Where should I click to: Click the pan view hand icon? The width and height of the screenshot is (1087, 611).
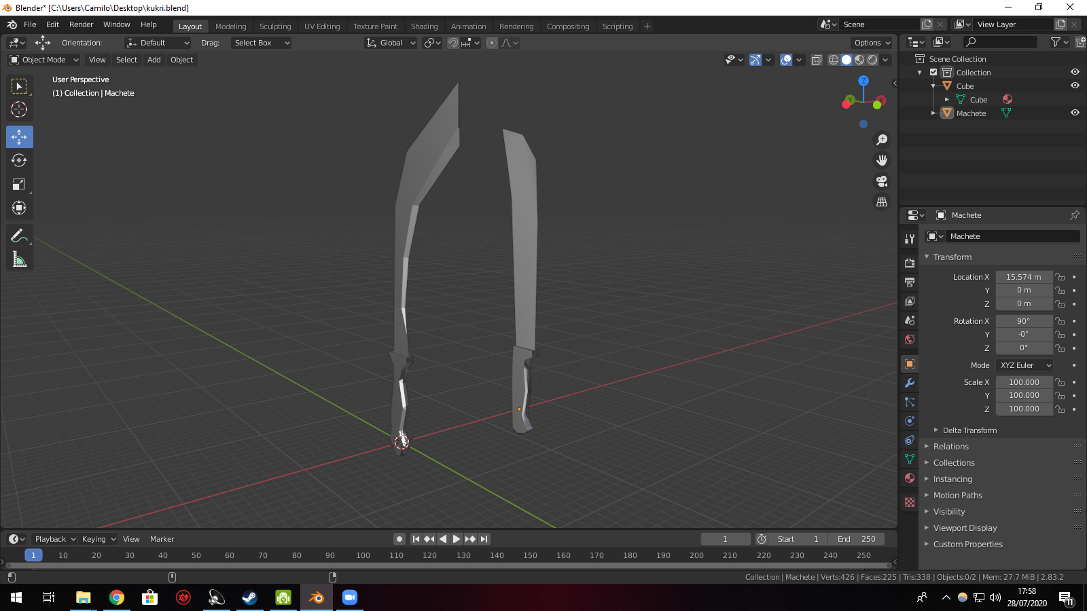[882, 160]
